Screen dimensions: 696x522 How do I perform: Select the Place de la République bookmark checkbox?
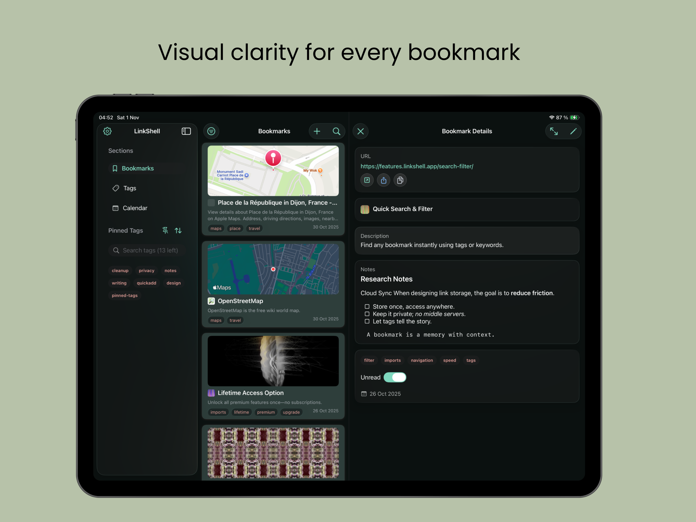211,203
